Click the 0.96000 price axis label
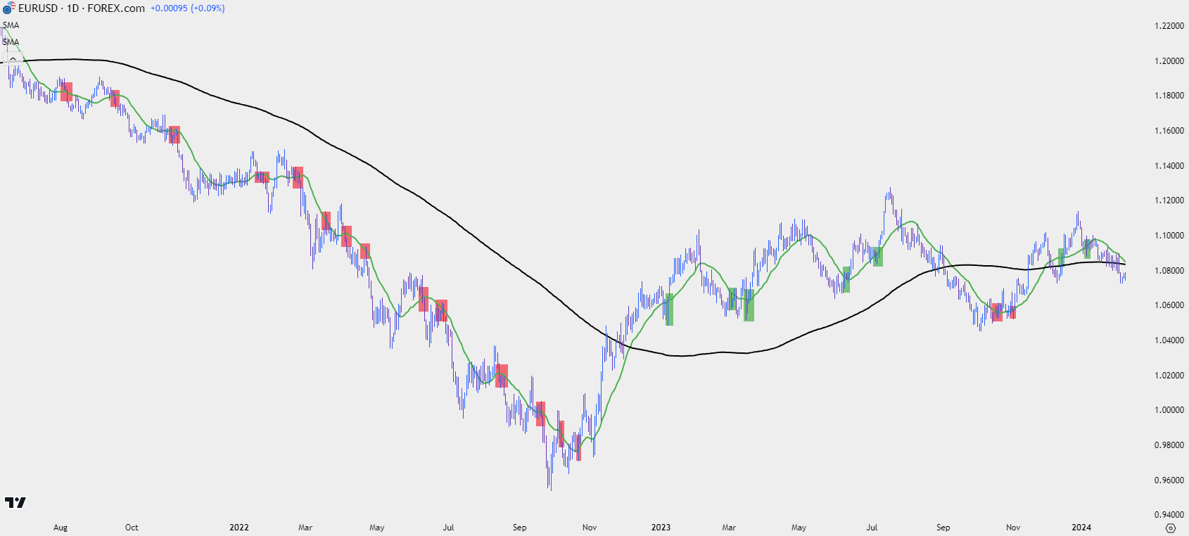Viewport: 1189px width, 536px height. [x=1169, y=480]
